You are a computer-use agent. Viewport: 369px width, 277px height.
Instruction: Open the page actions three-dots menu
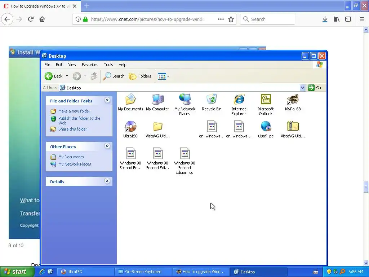pos(221,19)
